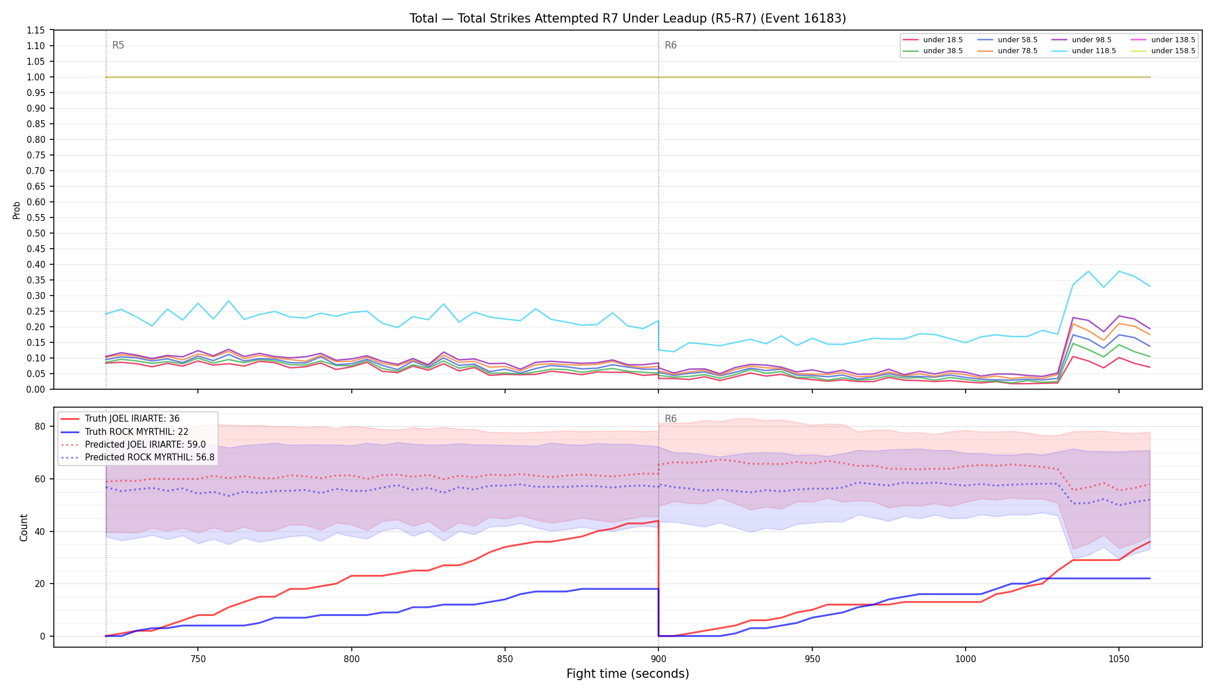Viewport: 1215px width, 694px height.
Task: Click the 'Predicted ROCK MYRTHIL: 56.8' legend entry
Action: (138, 457)
